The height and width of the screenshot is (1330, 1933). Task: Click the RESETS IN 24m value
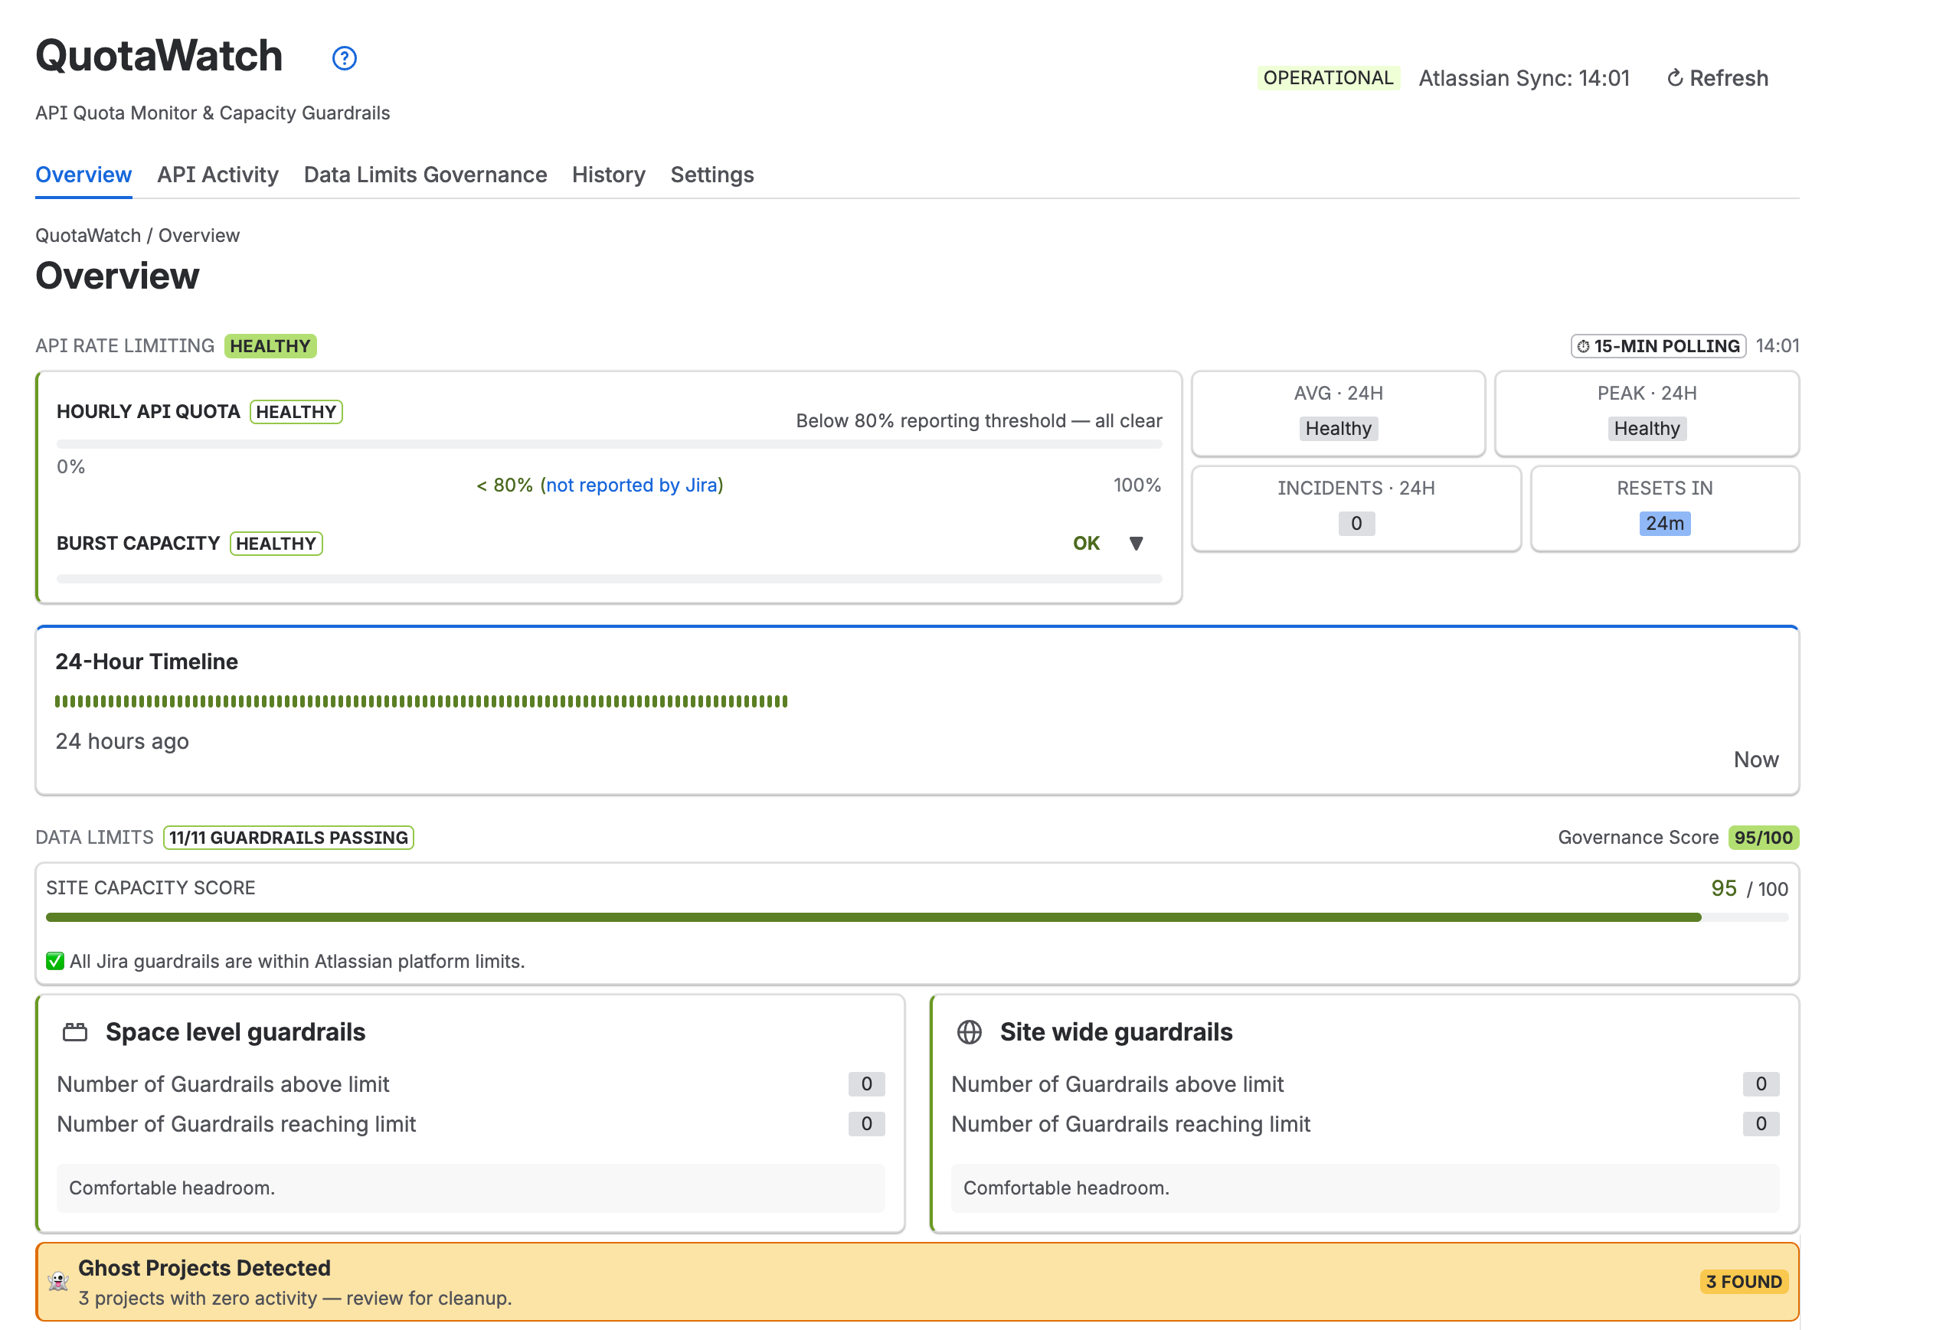point(1665,523)
